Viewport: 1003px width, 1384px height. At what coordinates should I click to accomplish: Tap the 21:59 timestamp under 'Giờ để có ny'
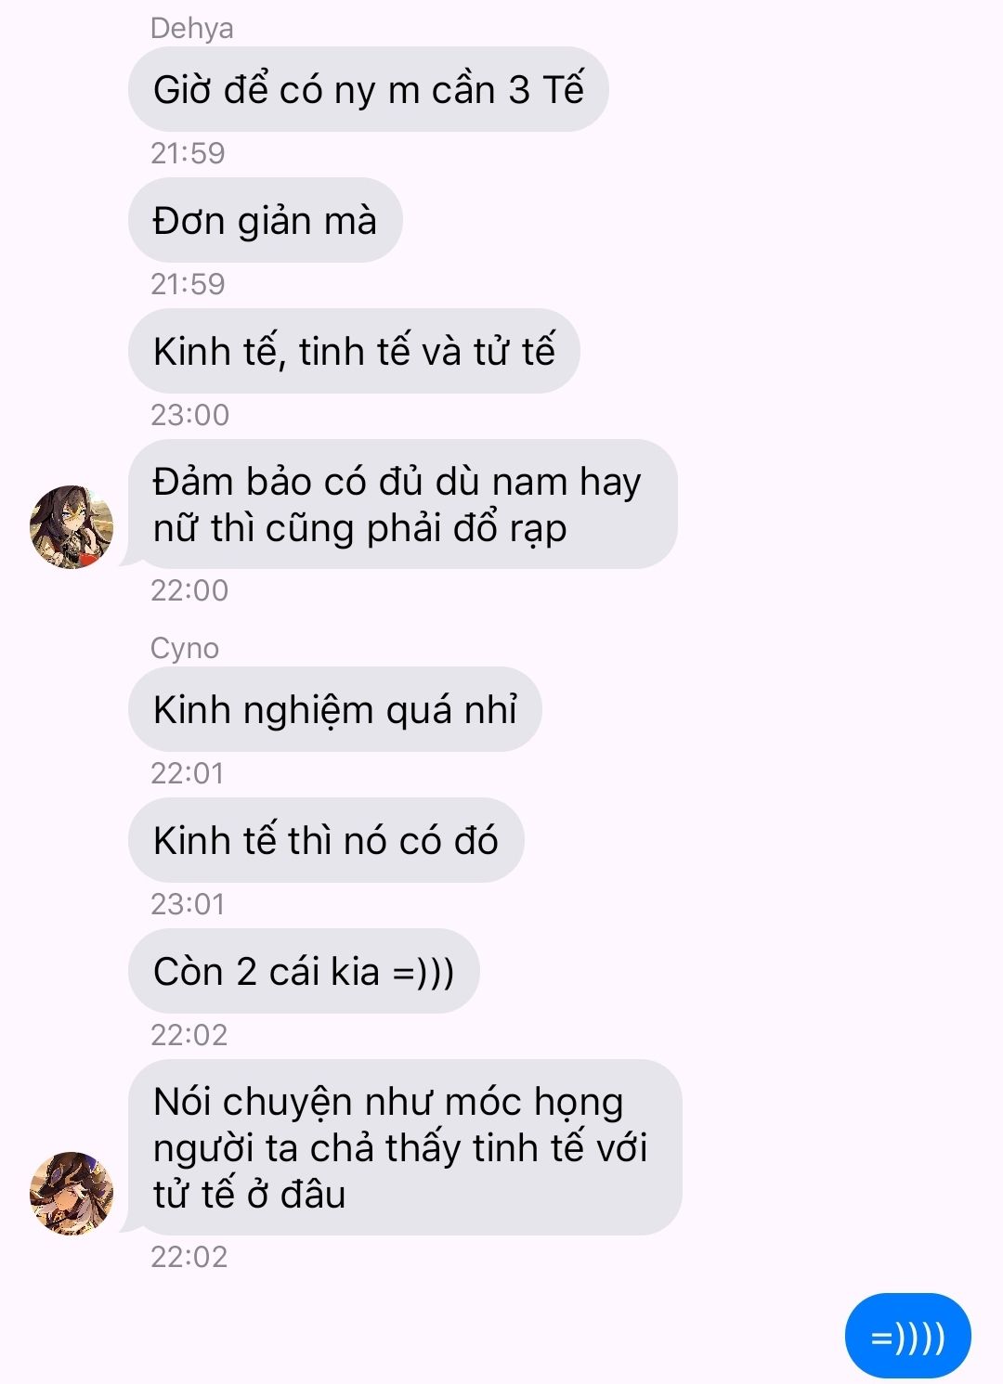tap(188, 153)
